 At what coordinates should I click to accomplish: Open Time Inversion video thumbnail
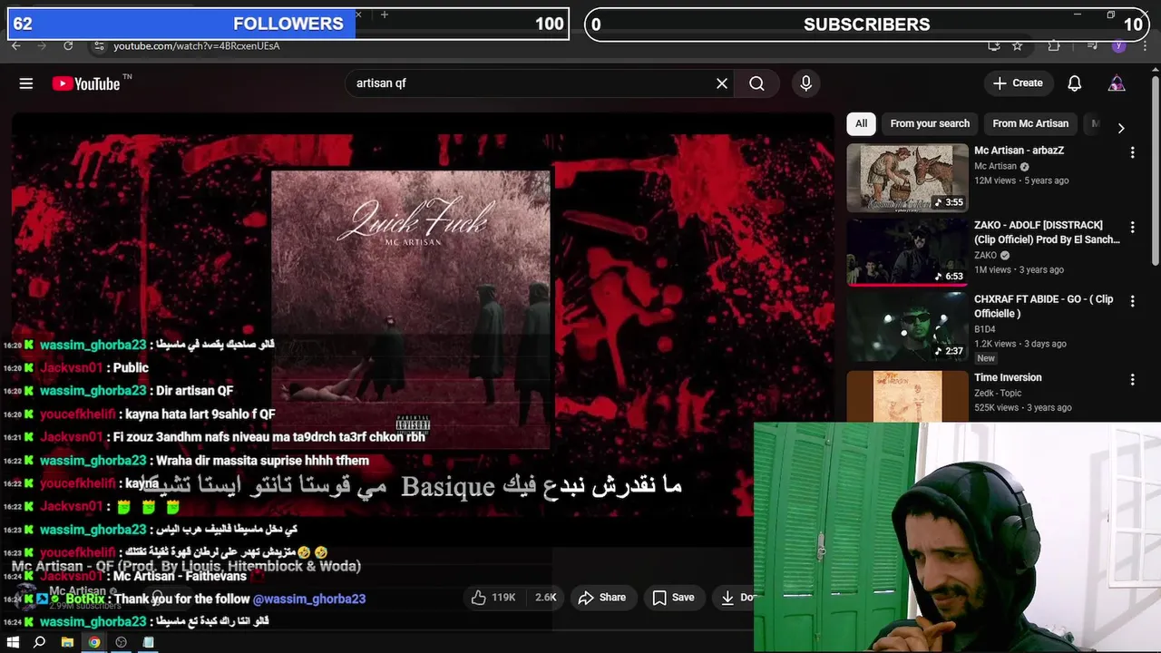click(x=907, y=395)
